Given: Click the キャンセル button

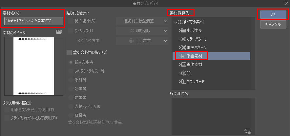Looking at the screenshot, I should (x=273, y=24).
